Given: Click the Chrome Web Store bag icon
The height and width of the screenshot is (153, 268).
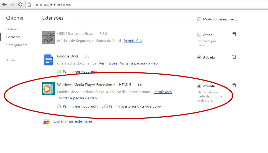Looking at the screenshot, I should pyautogui.click(x=46, y=121).
